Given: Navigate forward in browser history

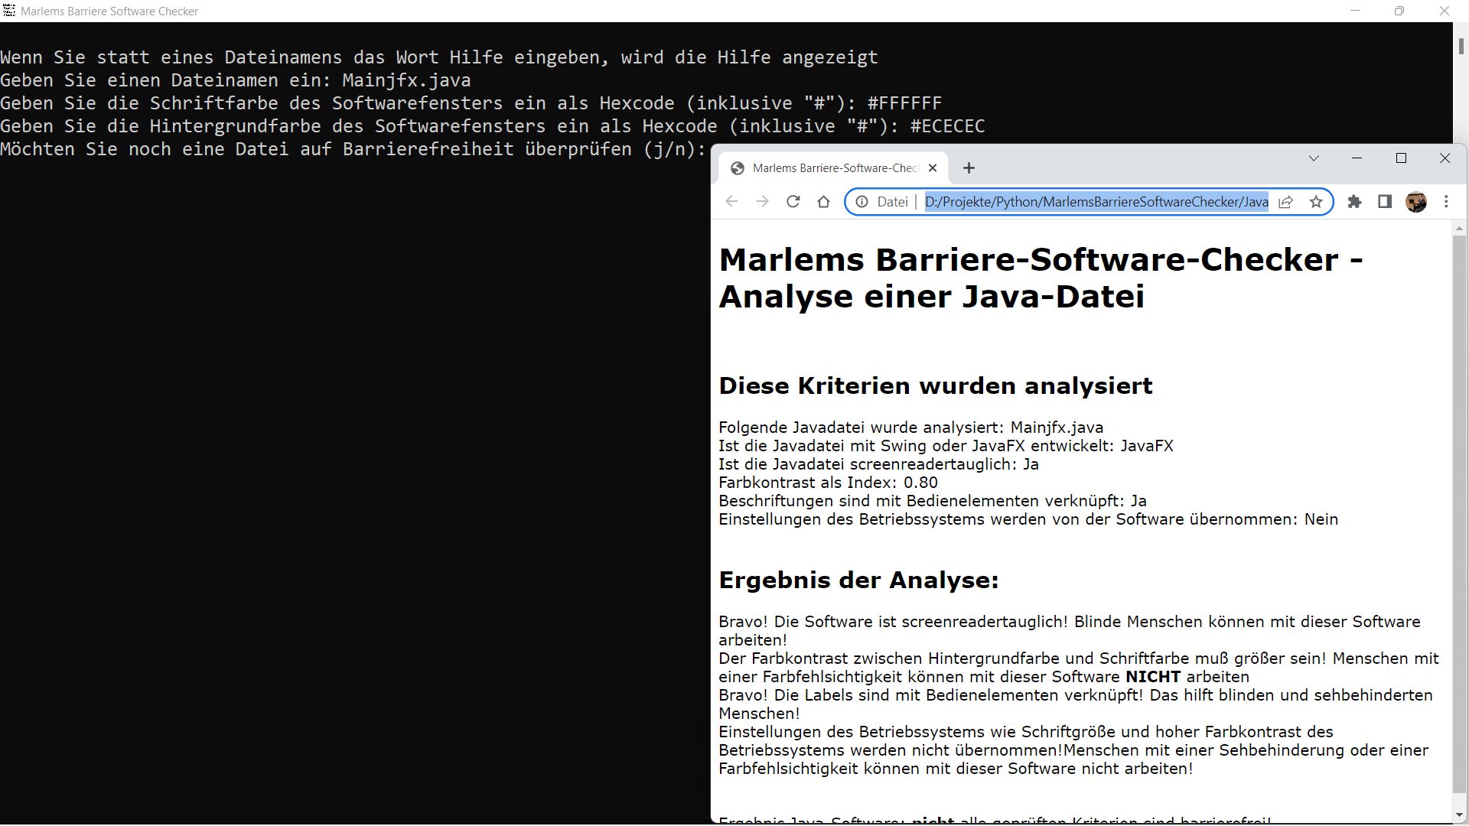Looking at the screenshot, I should coord(762,201).
